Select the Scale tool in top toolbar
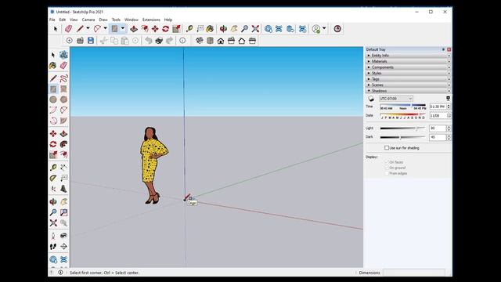501x282 pixels. click(176, 29)
